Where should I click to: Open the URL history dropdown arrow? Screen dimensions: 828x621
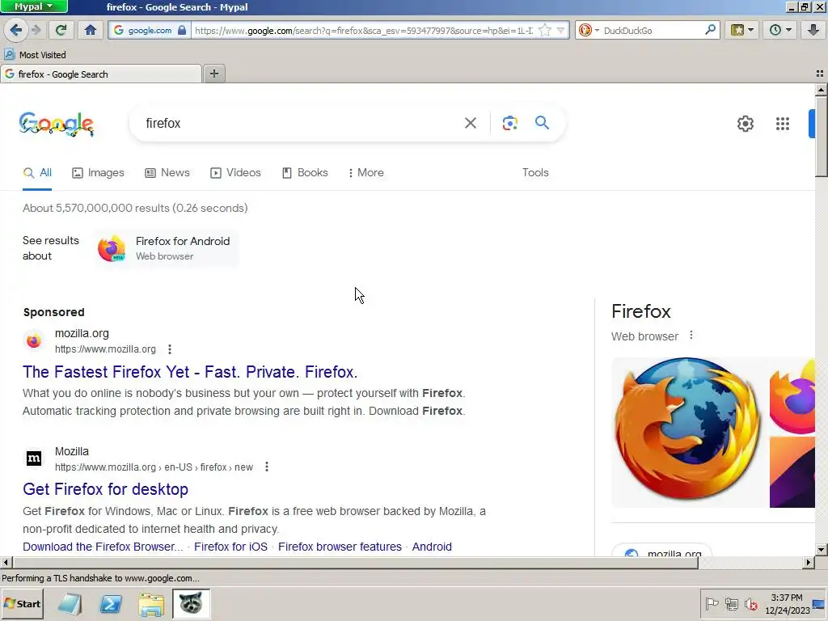click(561, 30)
